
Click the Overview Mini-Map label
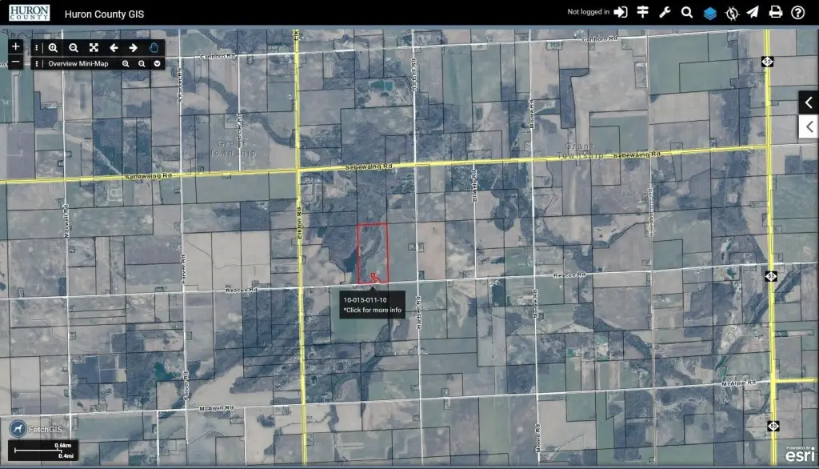click(x=78, y=64)
